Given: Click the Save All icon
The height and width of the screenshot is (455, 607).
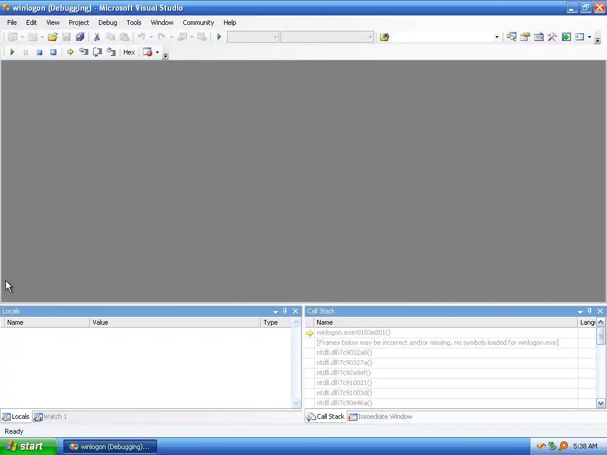Looking at the screenshot, I should coord(80,37).
